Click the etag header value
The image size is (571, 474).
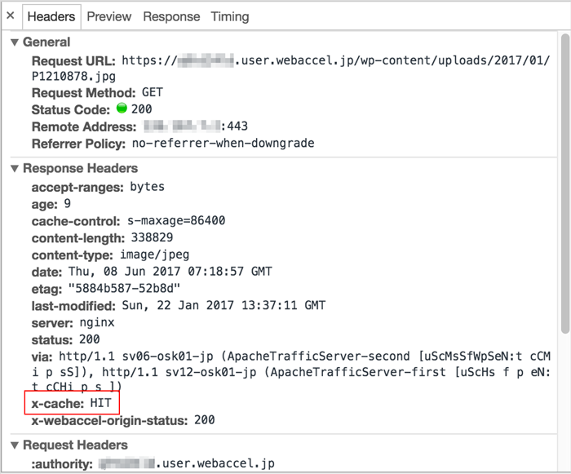click(123, 289)
